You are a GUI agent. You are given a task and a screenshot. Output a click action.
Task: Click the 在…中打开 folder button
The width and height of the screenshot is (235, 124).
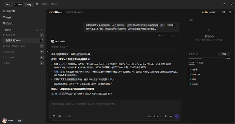(x=208, y=12)
